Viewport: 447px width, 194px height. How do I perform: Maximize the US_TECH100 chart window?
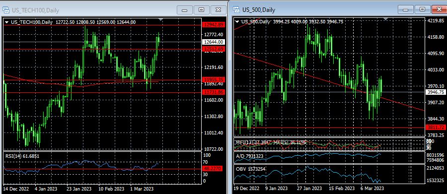202,10
